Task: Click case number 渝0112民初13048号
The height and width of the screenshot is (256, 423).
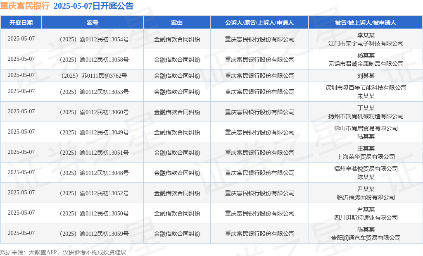Action: tap(94, 173)
